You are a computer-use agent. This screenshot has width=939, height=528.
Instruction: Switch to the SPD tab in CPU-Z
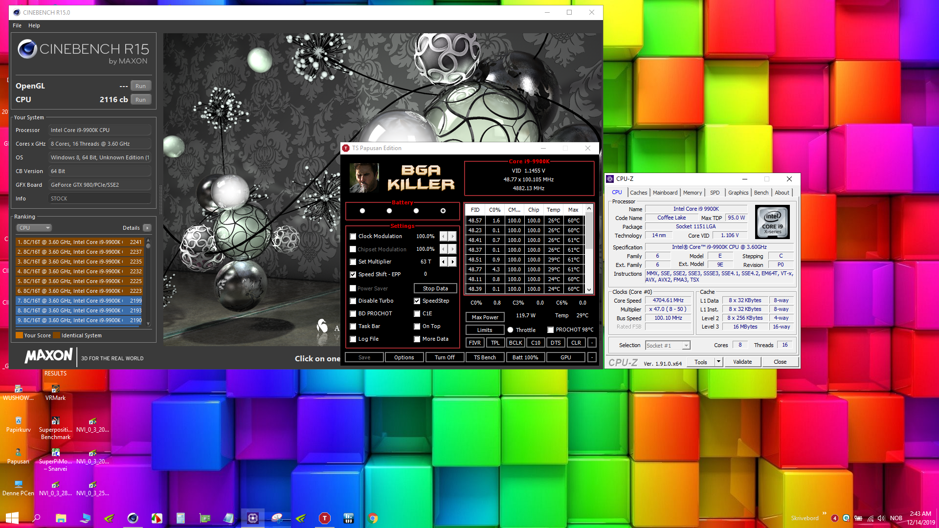coord(715,193)
